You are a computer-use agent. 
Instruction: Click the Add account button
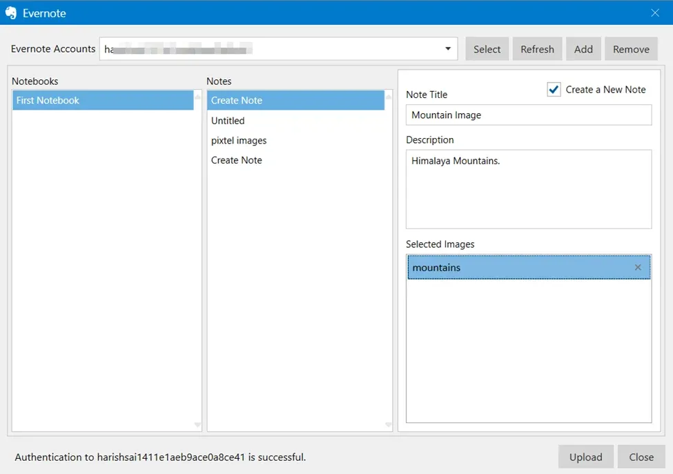click(x=583, y=49)
